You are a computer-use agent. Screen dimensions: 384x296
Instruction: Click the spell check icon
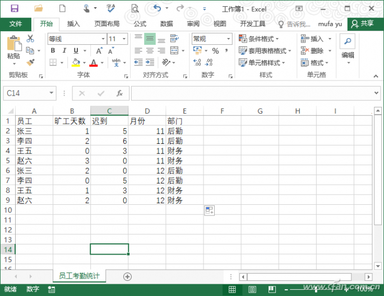[110, 8]
